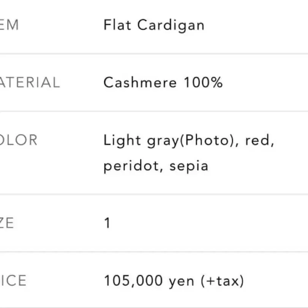This screenshot has width=308, height=308.
Task: Click the size value "1"
Action: [107, 223]
